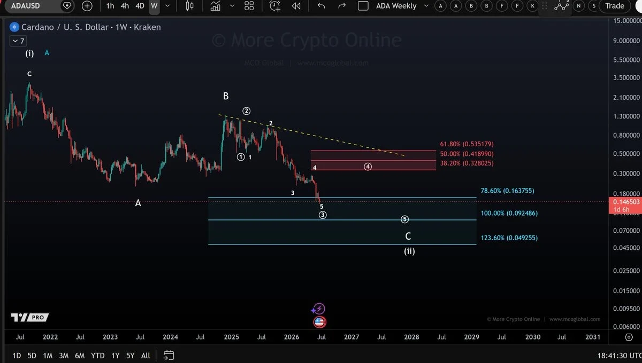Viewport: 642px width, 363px height.
Task: Undo the last chart action
Action: click(x=321, y=6)
